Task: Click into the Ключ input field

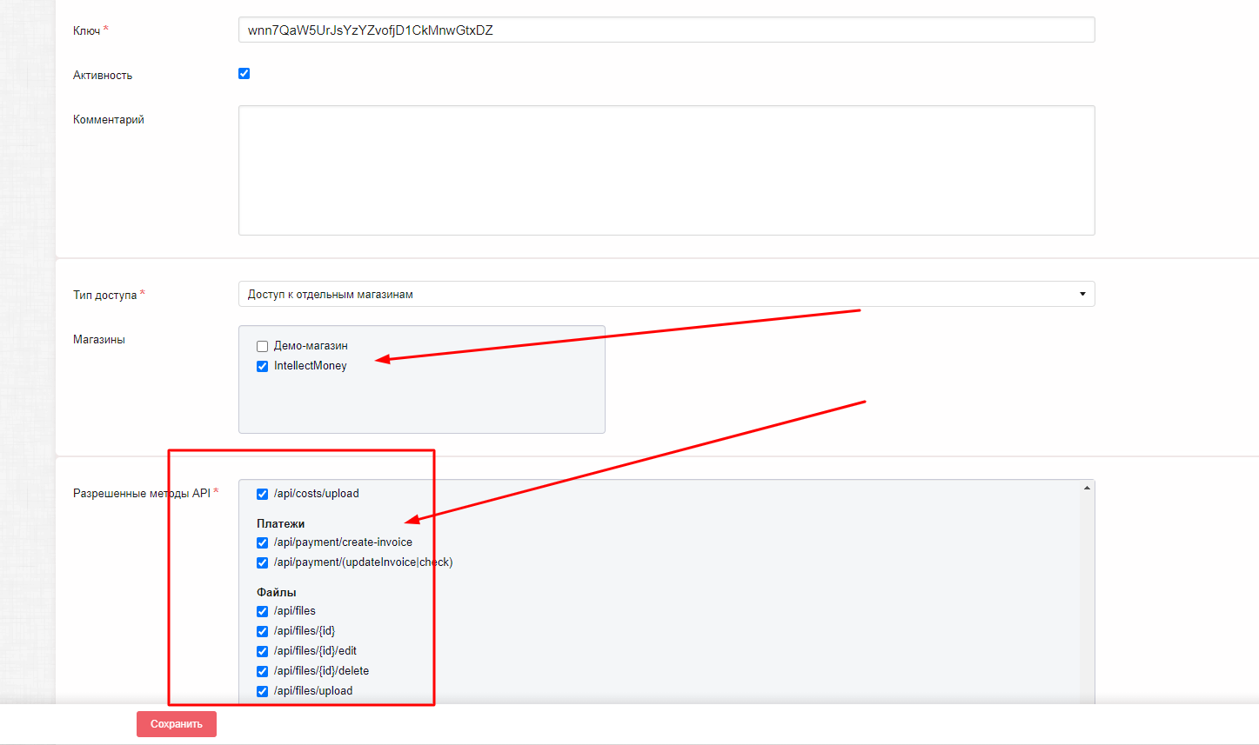Action: pyautogui.click(x=666, y=30)
